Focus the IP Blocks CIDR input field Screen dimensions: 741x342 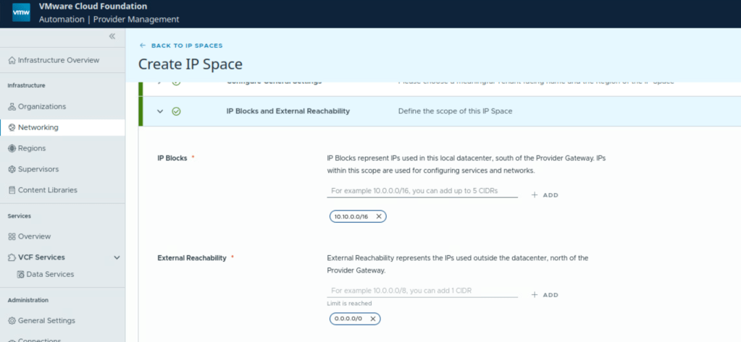coord(422,192)
